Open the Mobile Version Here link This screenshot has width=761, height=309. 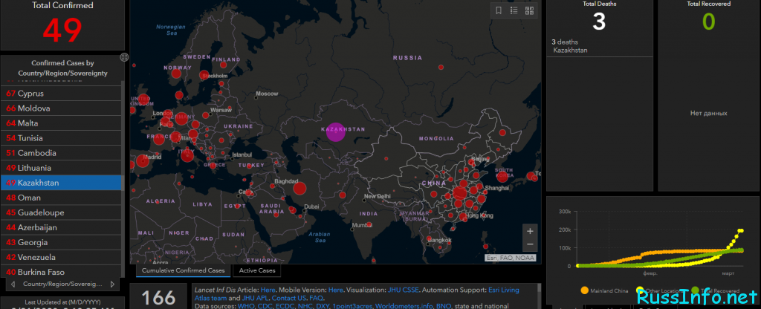coord(336,290)
